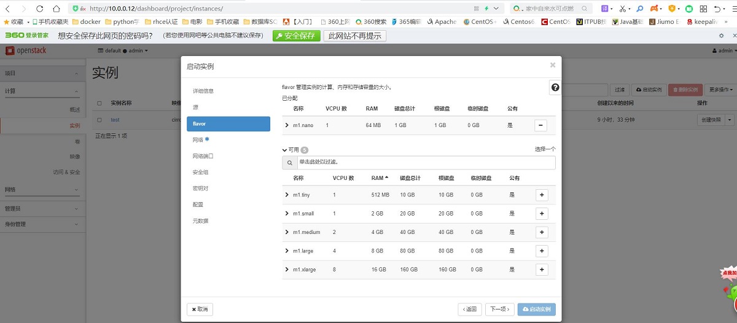This screenshot has width=737, height=323.
Task: Cancel the launch instance dialog
Action: click(x=200, y=309)
